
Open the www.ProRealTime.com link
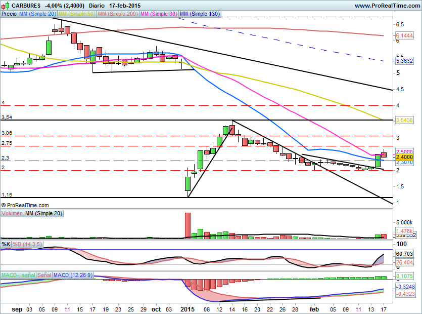[387, 6]
